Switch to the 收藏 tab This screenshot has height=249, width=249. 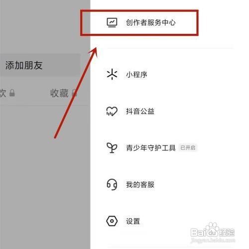tap(59, 93)
